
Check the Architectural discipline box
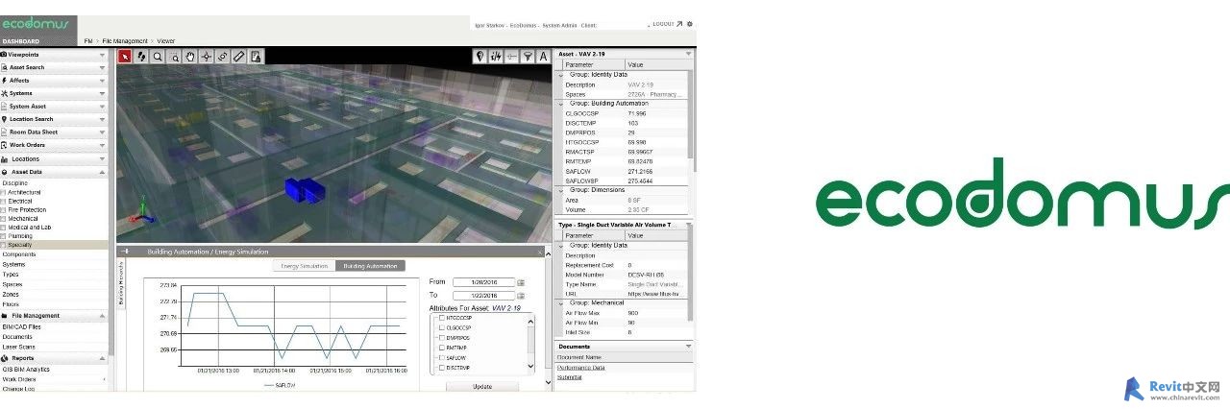point(4,192)
